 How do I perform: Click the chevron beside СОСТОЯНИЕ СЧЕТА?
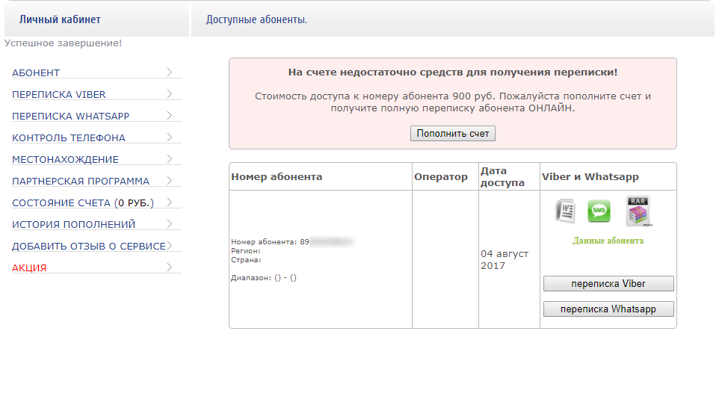170,202
